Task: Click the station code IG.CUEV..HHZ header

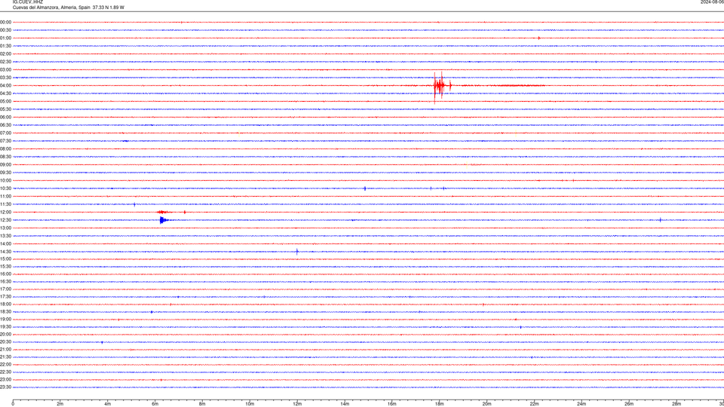Action: (28, 2)
